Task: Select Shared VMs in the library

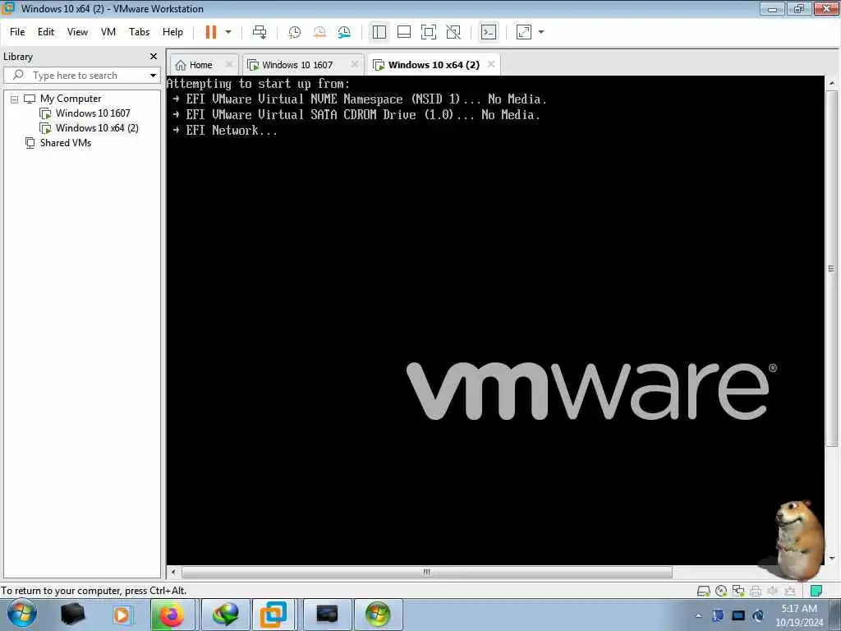Action: [65, 143]
